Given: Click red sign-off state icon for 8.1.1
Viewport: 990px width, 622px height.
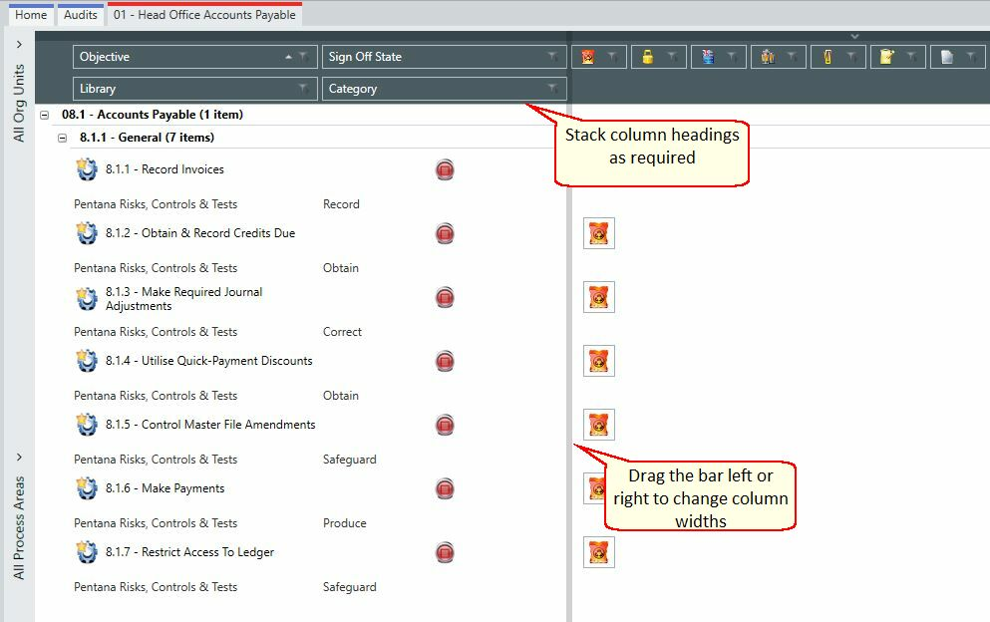Looking at the screenshot, I should [445, 169].
